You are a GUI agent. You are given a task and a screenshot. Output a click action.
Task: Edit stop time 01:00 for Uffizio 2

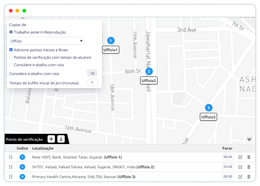tap(228, 167)
